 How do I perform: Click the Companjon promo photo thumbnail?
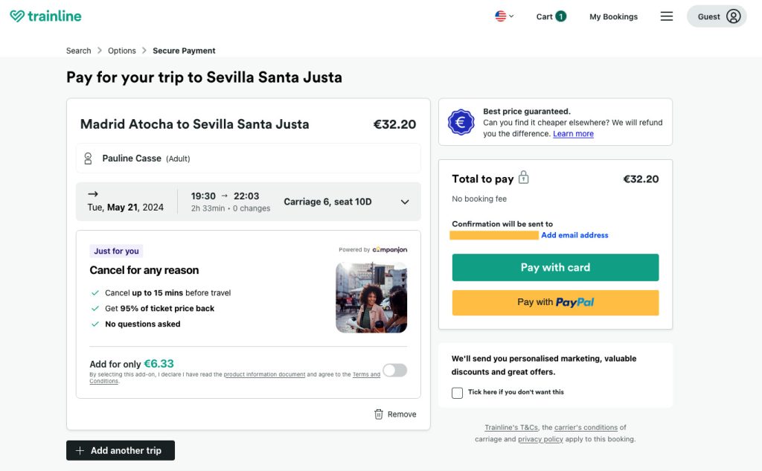pos(371,298)
